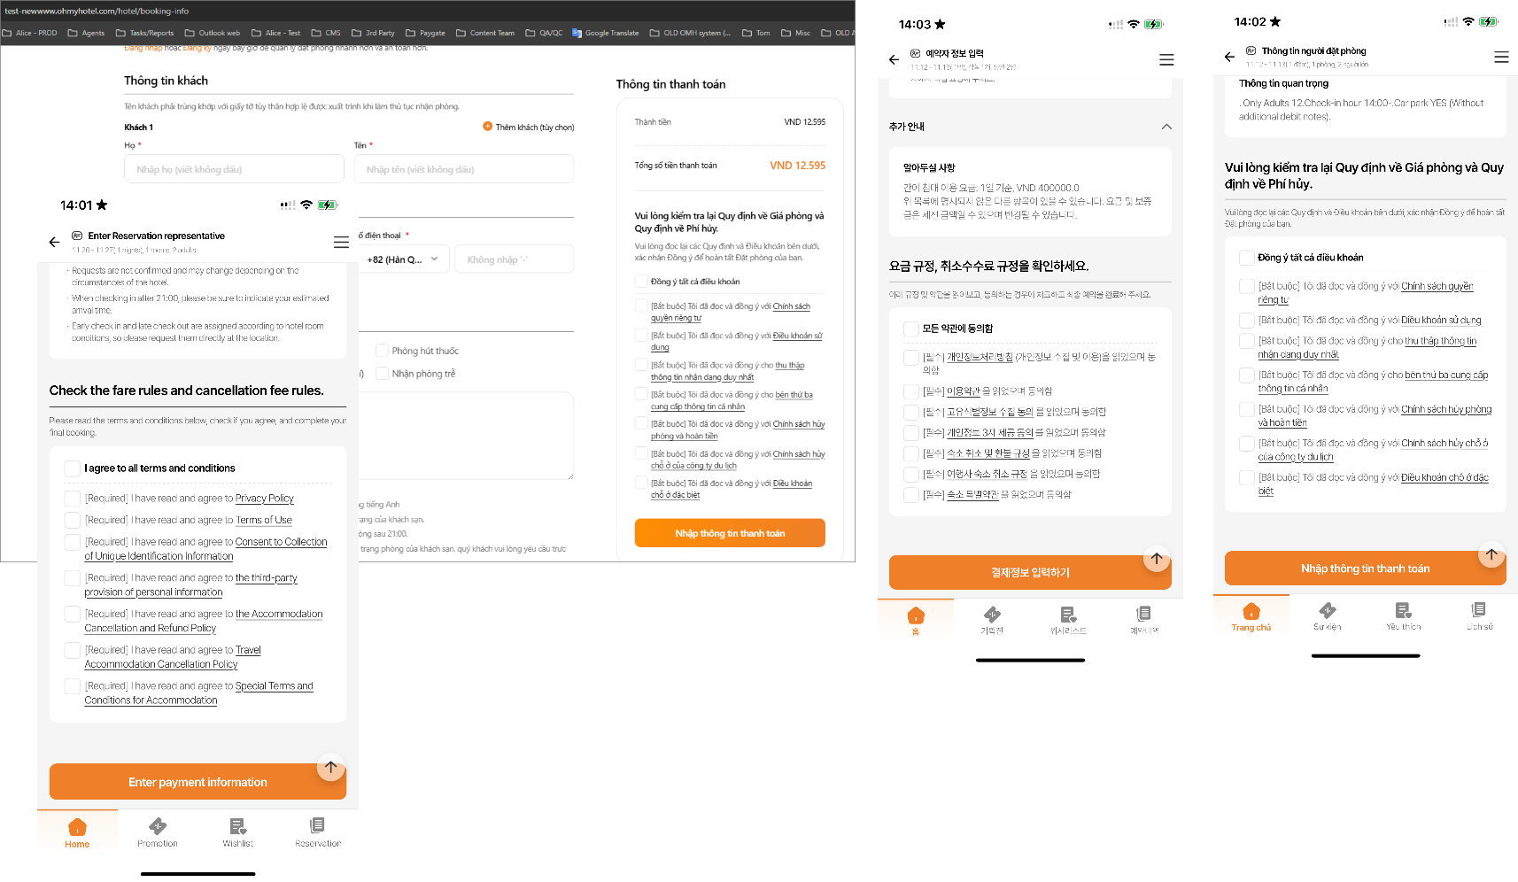
Task: Open hamburger menu on English booking screen
Action: click(x=341, y=242)
